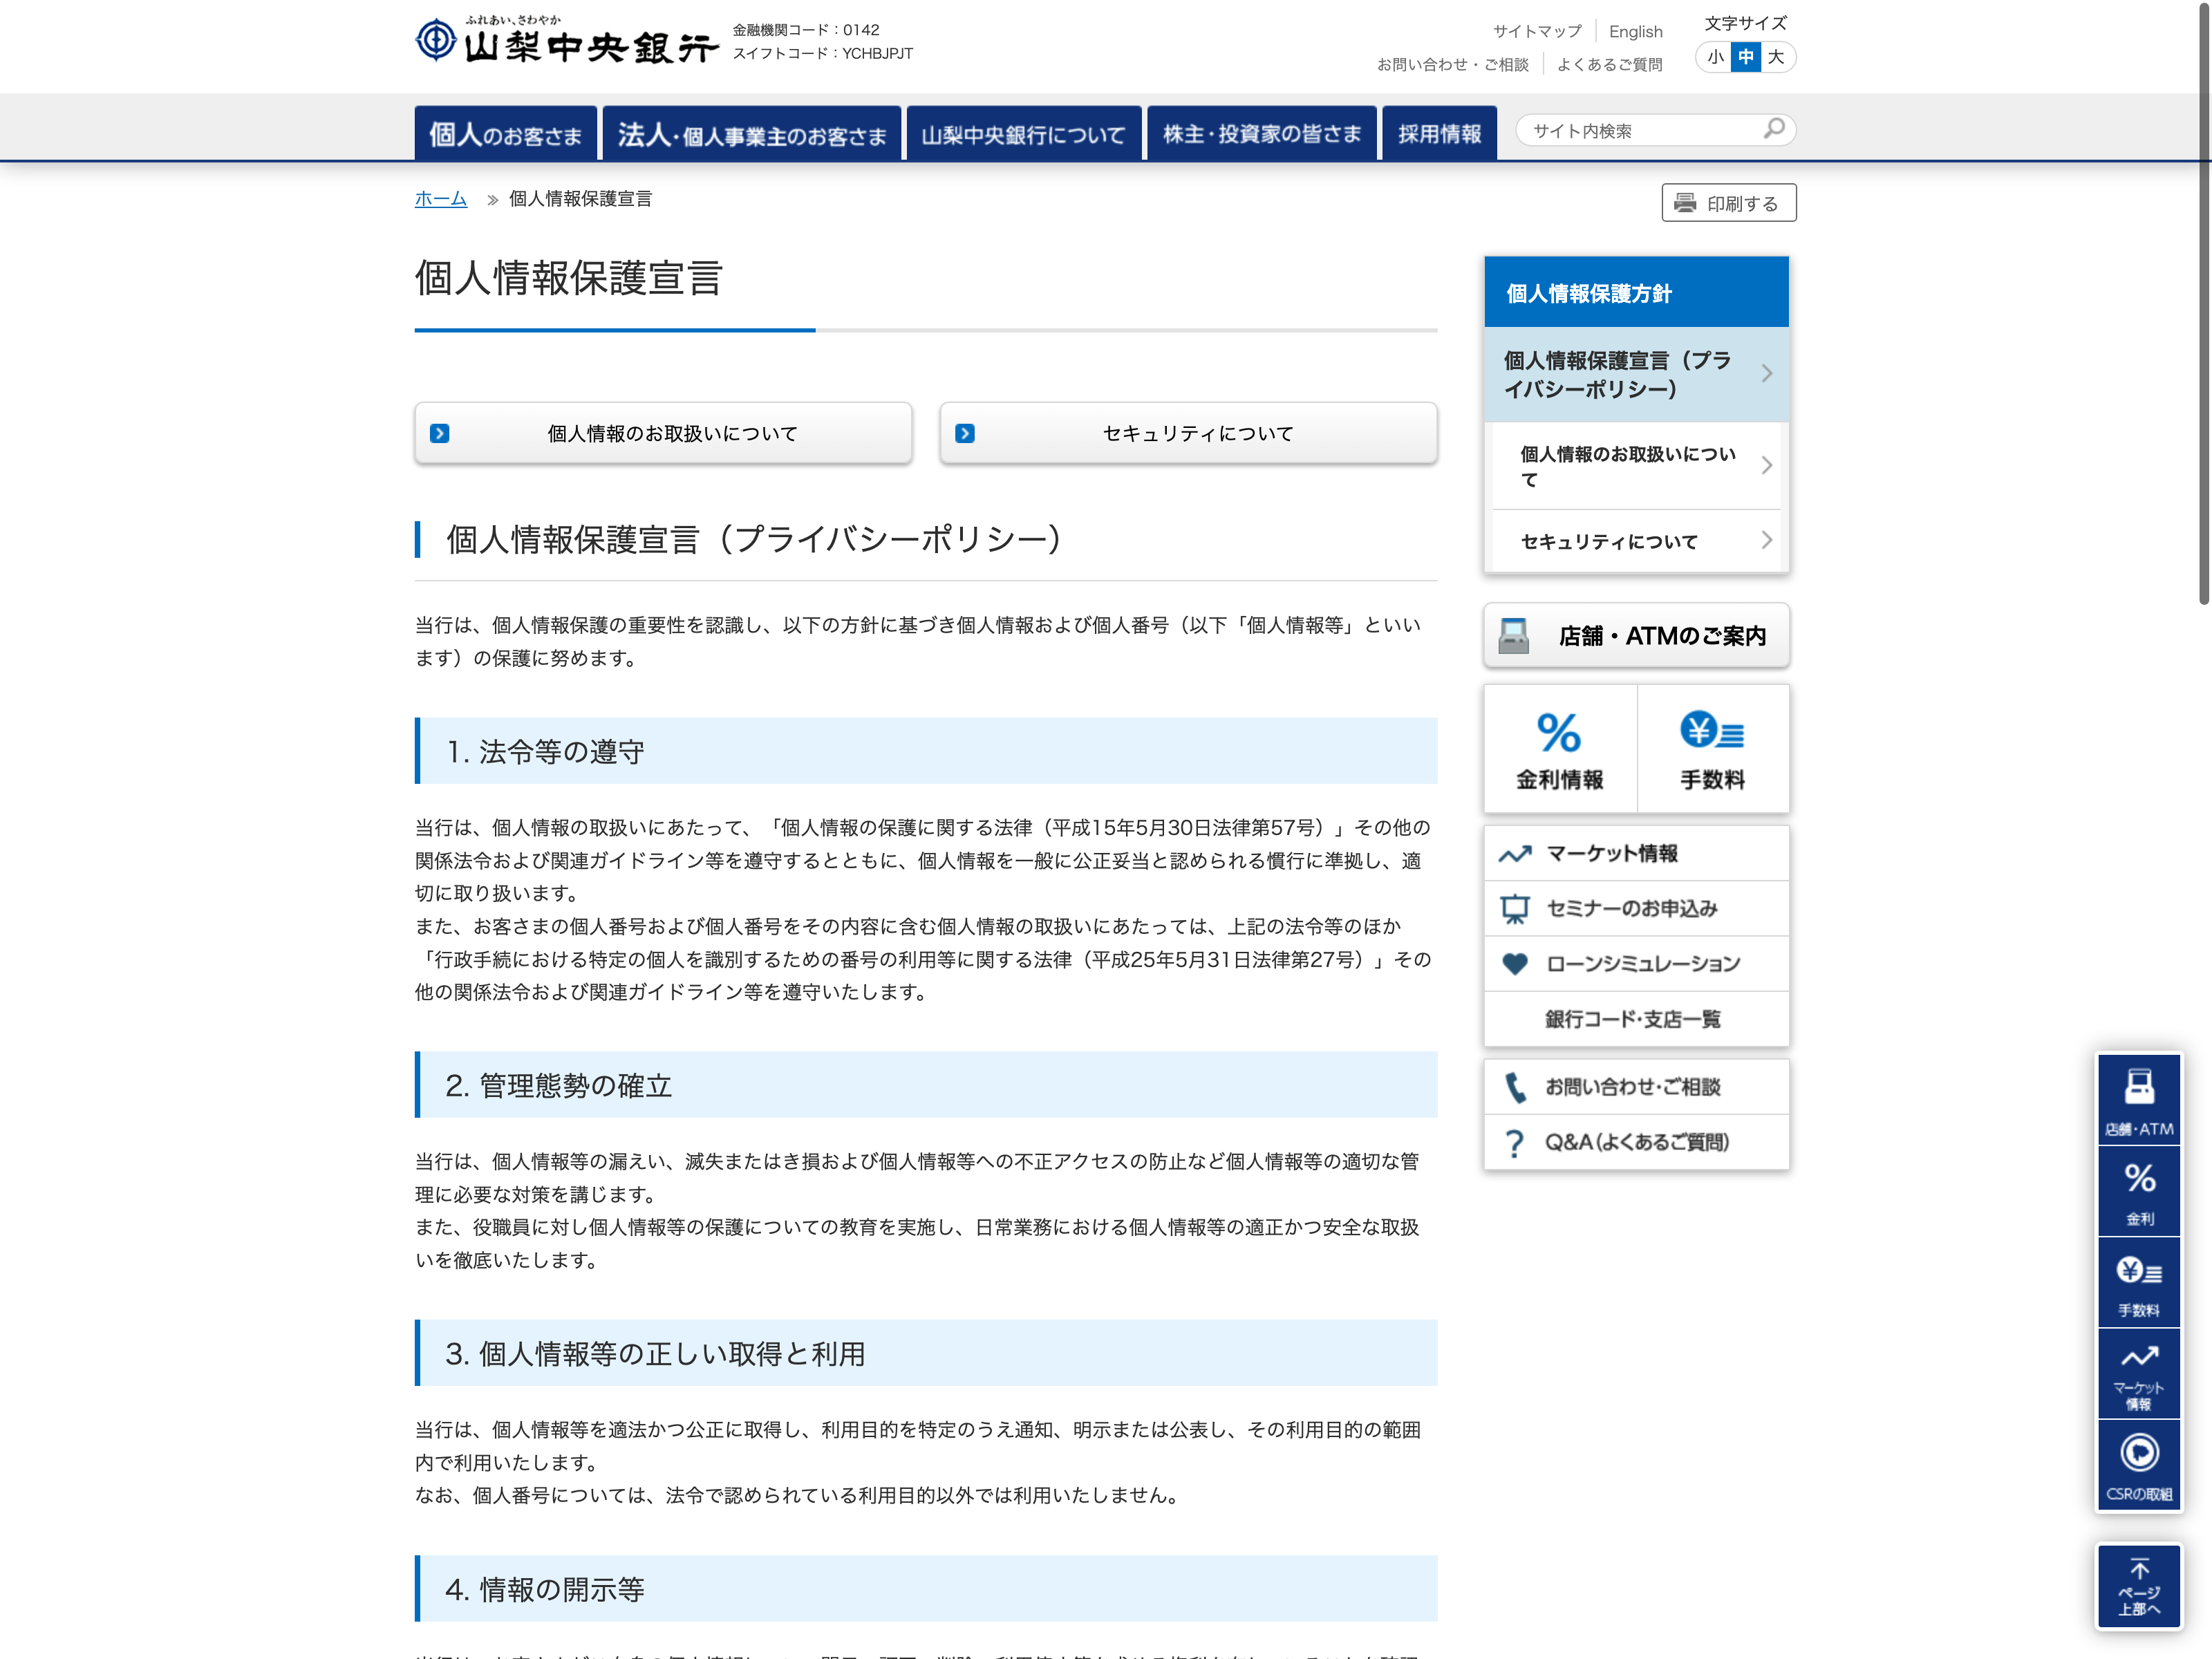Open 採用情報 navigation tab
The image size is (2212, 1659).
(x=1439, y=134)
